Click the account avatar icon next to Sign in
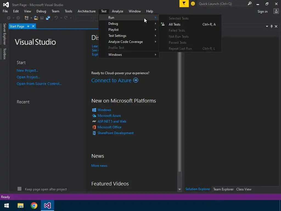This screenshot has height=211, width=281. click(276, 11)
